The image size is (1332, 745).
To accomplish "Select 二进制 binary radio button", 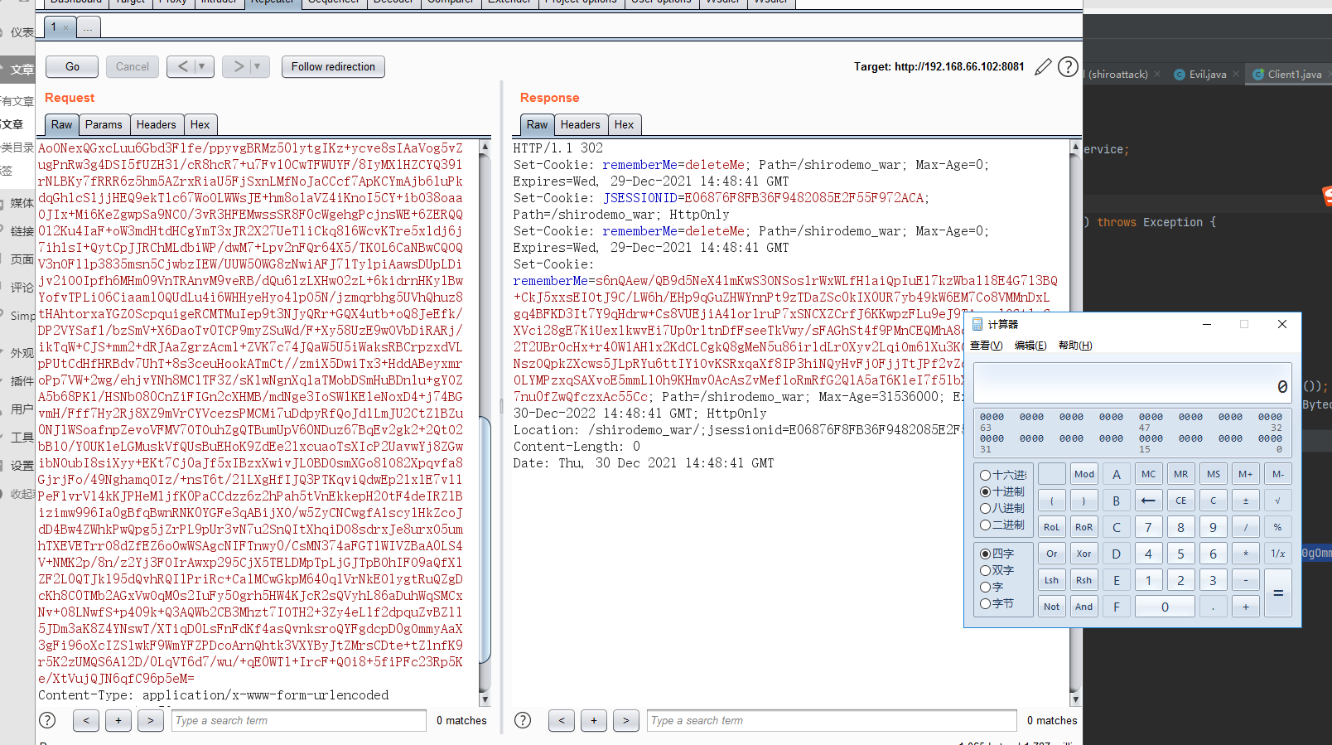I will point(985,525).
